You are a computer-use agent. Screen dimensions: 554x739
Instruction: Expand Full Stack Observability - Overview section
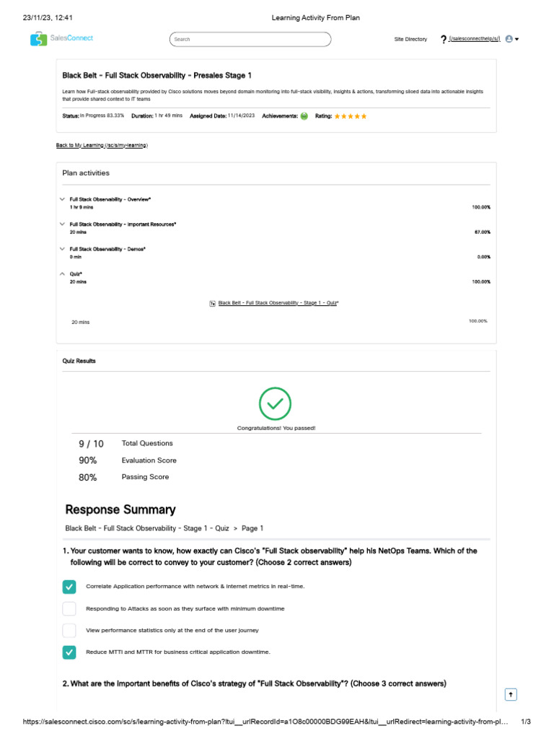click(x=63, y=198)
